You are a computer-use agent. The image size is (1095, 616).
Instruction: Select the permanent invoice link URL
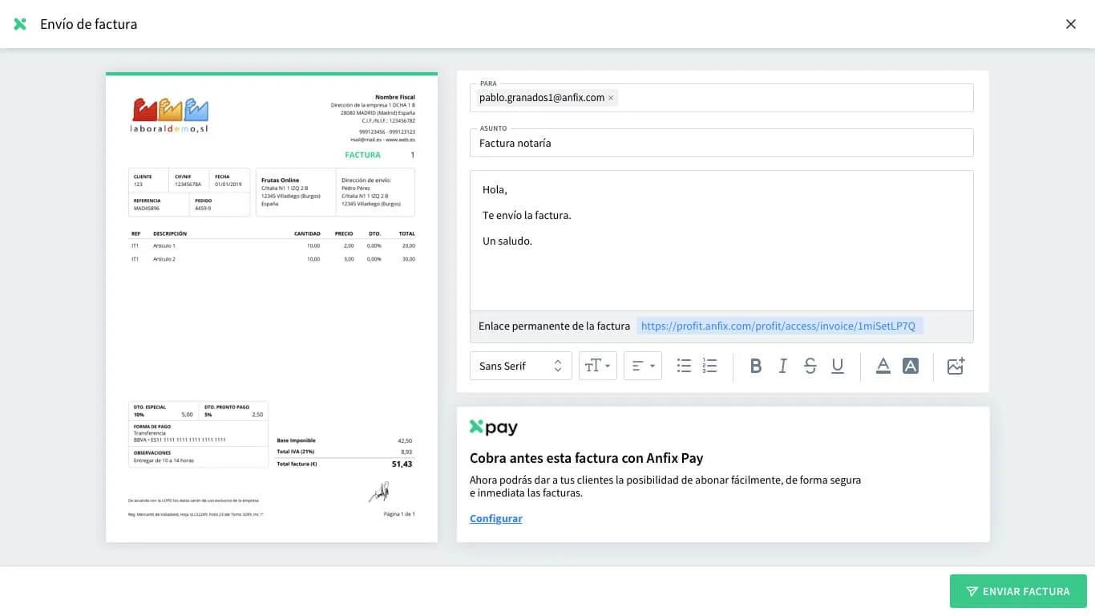780,326
